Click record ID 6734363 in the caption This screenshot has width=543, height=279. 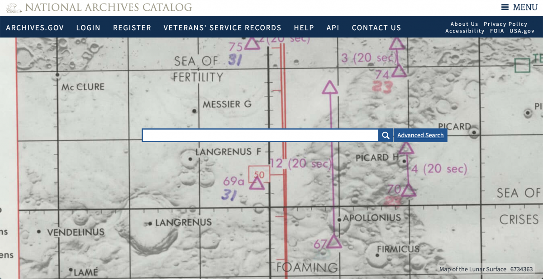pyautogui.click(x=521, y=270)
